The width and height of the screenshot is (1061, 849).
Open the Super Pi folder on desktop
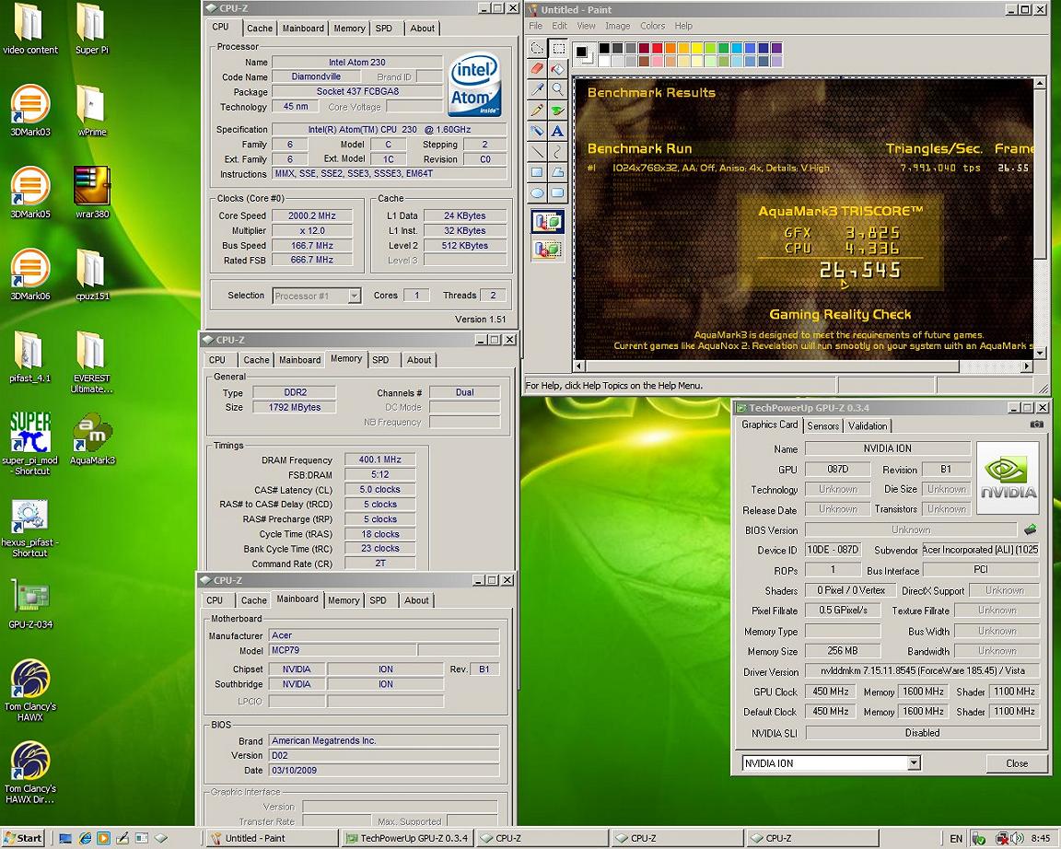pos(91,29)
